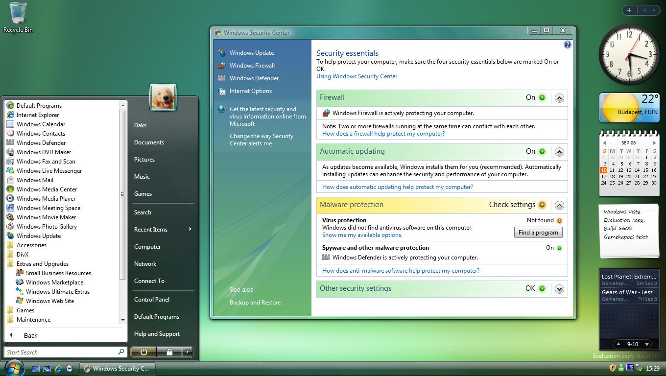The height and width of the screenshot is (376, 666).
Task: Click the Find a program button
Action: pos(538,233)
